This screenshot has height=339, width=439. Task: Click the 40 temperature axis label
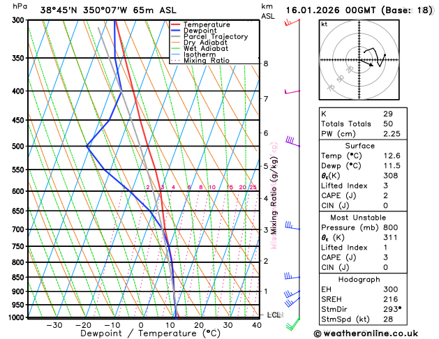point(257,325)
